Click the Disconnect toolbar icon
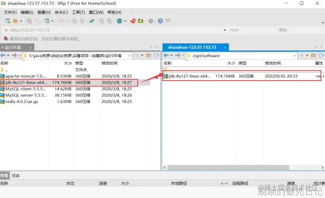The image size is (325, 198). click(37, 21)
